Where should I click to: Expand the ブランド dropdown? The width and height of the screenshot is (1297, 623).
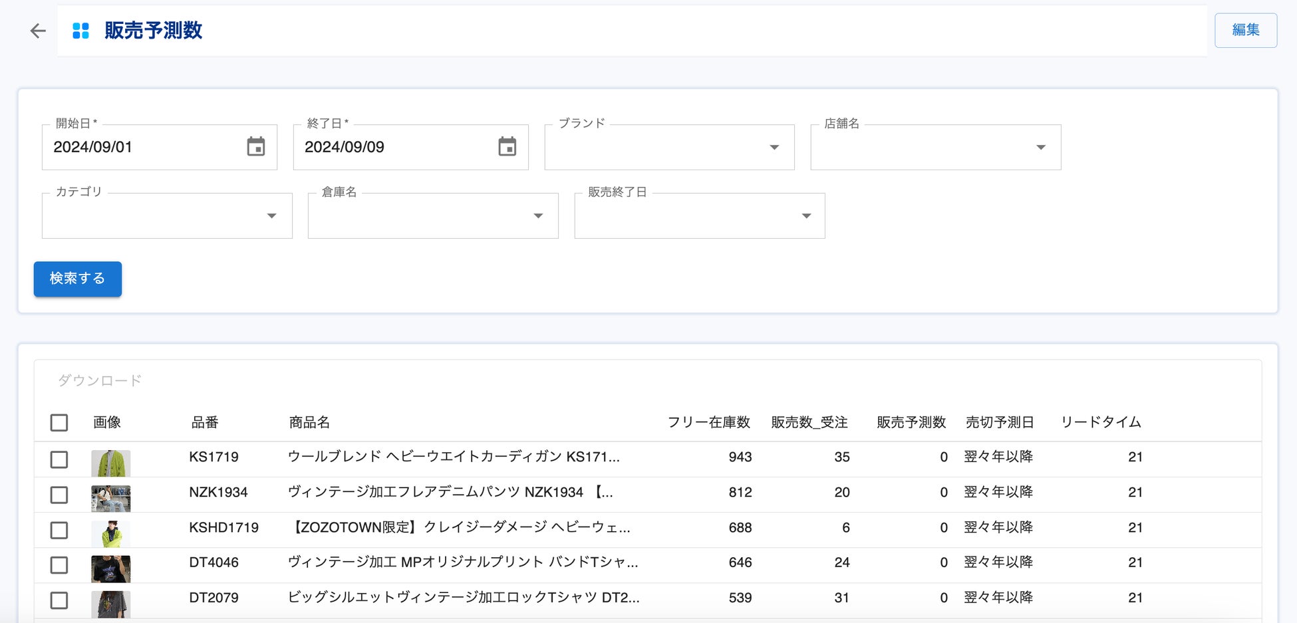[x=774, y=148]
